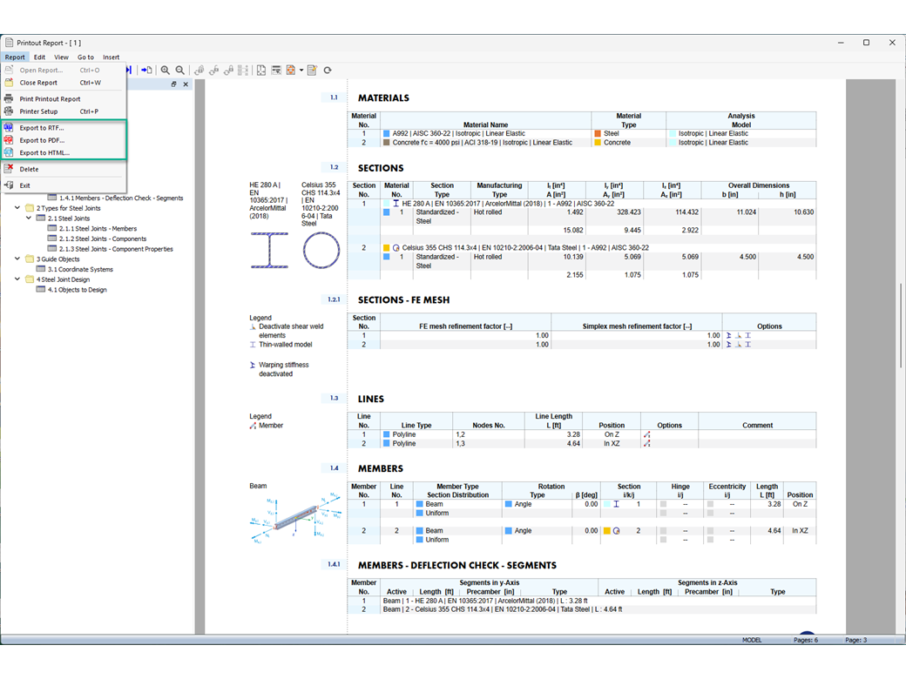The image size is (906, 679).
Task: Click the table selection toolbar icon
Action: 276,70
